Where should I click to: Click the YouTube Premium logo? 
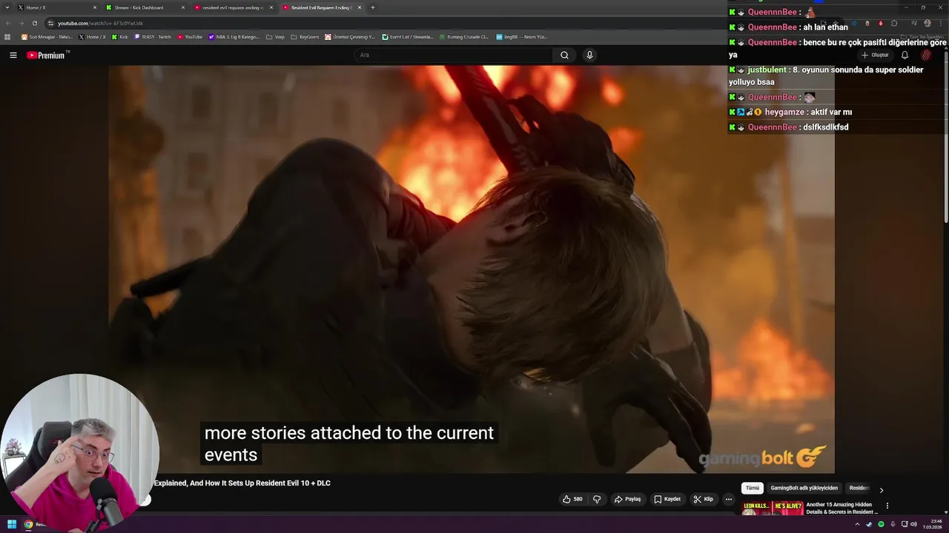click(x=47, y=55)
